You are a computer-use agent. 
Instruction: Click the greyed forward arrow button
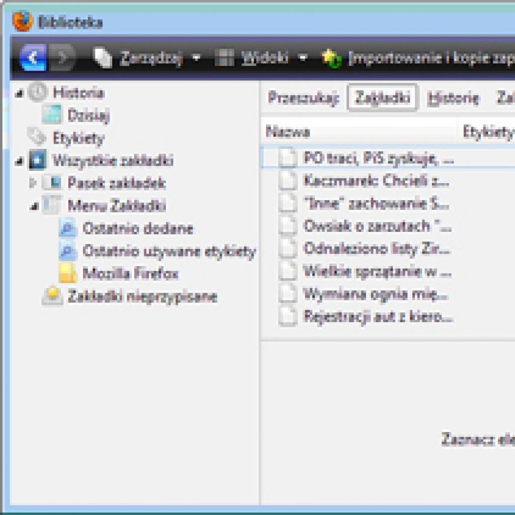pyautogui.click(x=61, y=58)
